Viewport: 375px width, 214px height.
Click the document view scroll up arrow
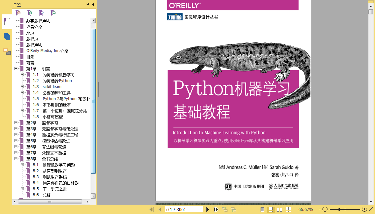pyautogui.click(x=371, y=6)
